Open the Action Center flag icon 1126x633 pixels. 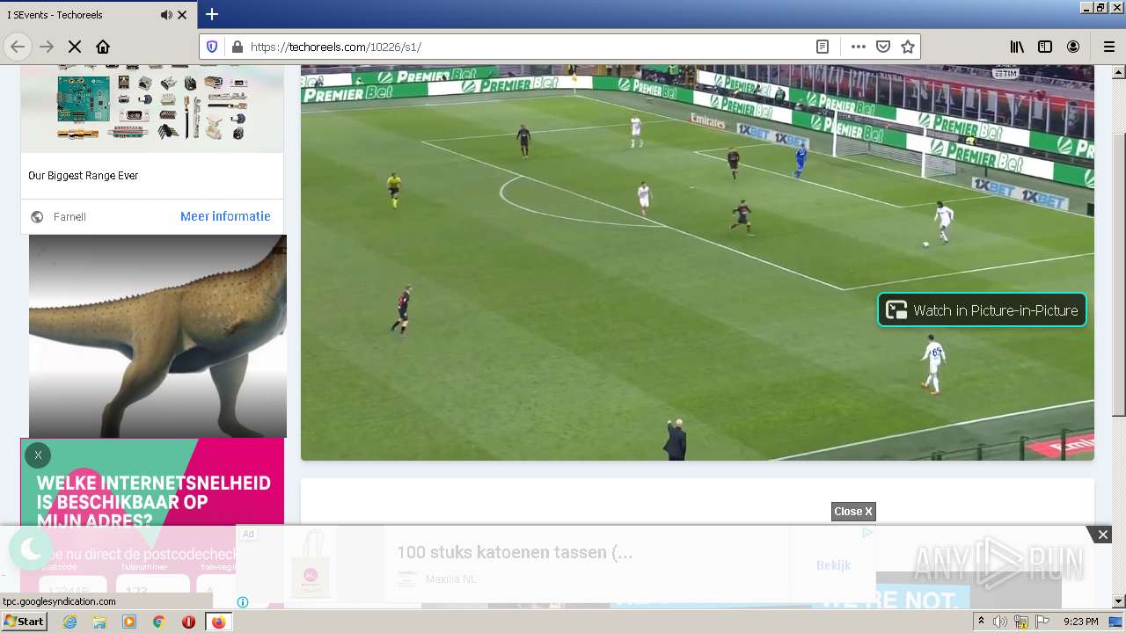(x=1042, y=622)
